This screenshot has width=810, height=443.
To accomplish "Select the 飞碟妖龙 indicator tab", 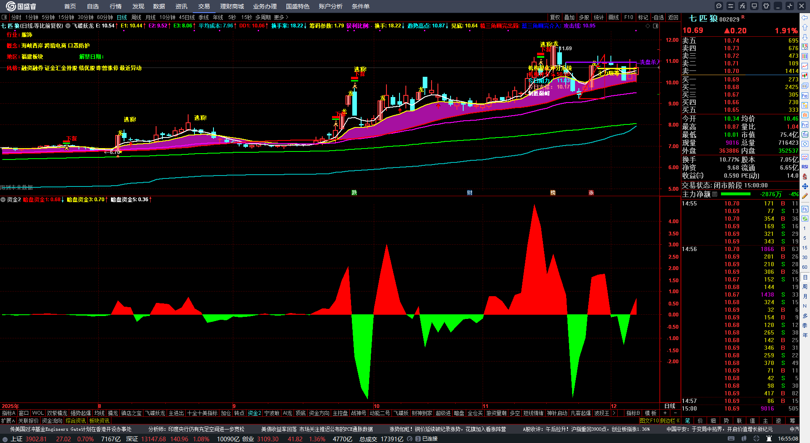I will click(x=155, y=413).
